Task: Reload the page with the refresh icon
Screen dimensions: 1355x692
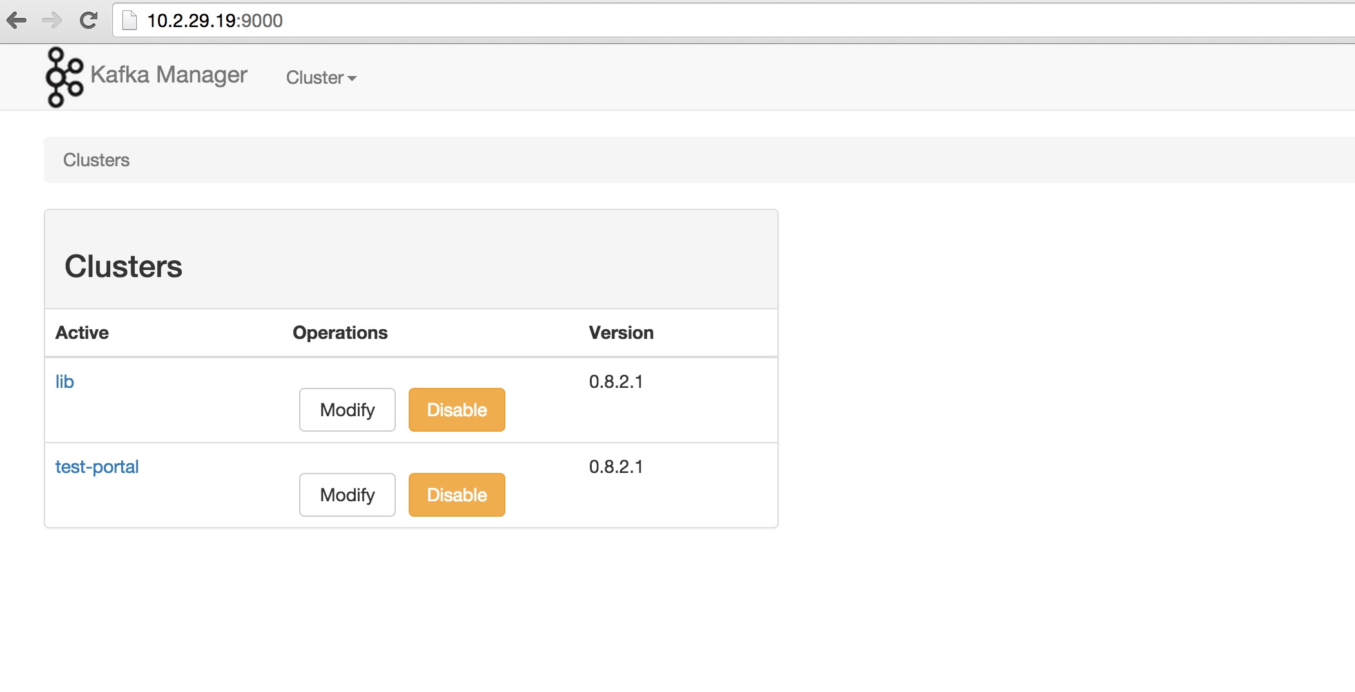Action: point(88,21)
